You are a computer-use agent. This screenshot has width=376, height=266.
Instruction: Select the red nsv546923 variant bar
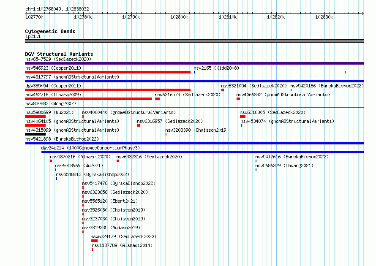point(108,72)
